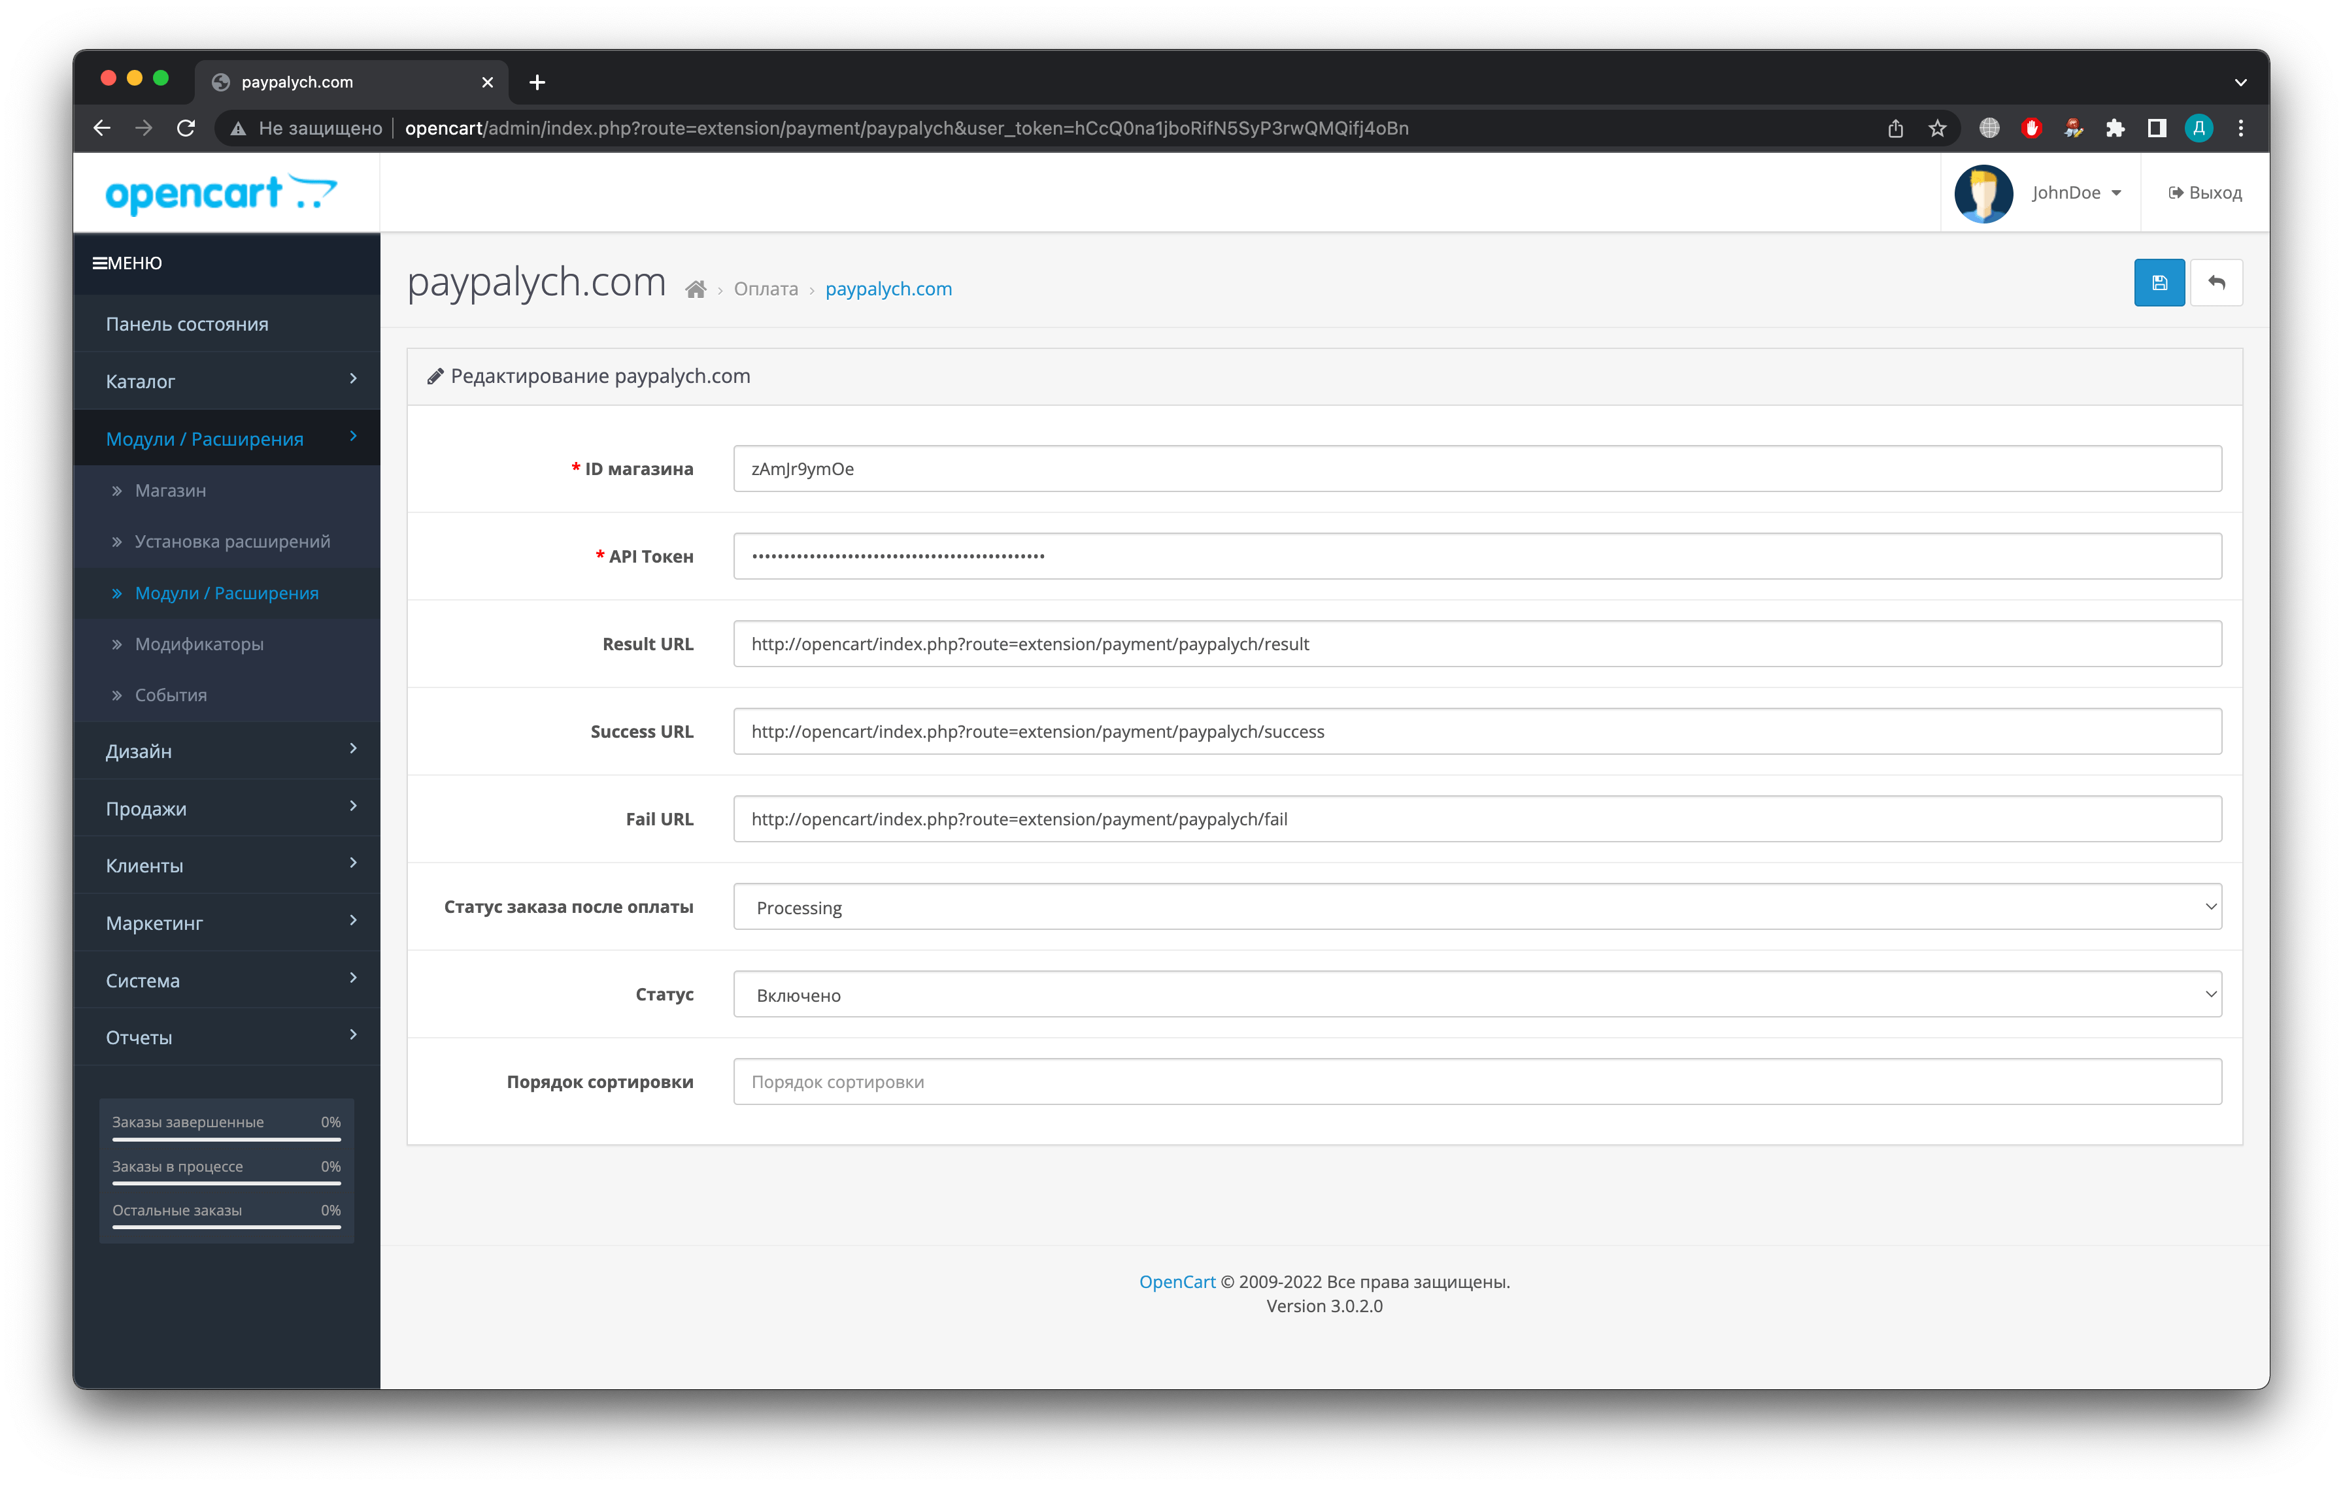Screen dimensions: 2343x1486
Task: Click the globe extension icon
Action: click(1990, 127)
